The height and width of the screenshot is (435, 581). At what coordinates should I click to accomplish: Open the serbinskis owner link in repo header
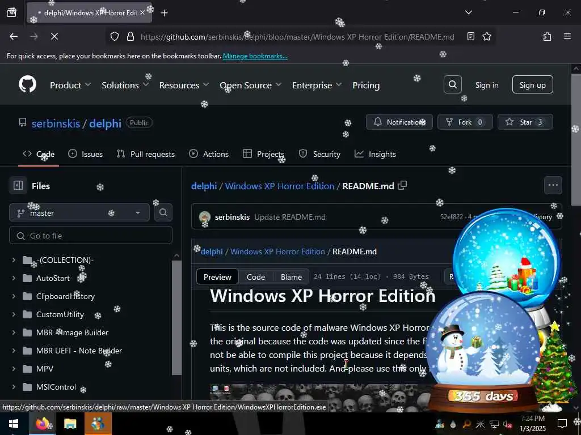tap(56, 123)
